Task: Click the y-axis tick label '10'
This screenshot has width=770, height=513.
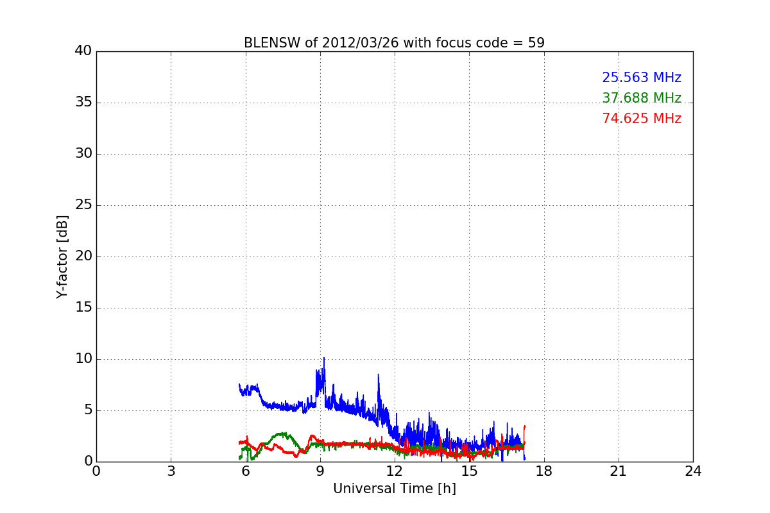Action: tap(83, 359)
